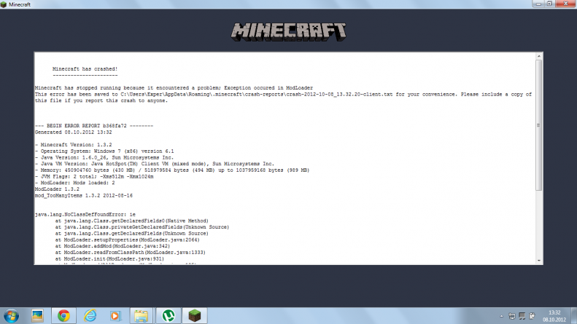Click 'ModLoader: Mods loaded: 2' line
The height and width of the screenshot is (324, 577).
[74, 183]
